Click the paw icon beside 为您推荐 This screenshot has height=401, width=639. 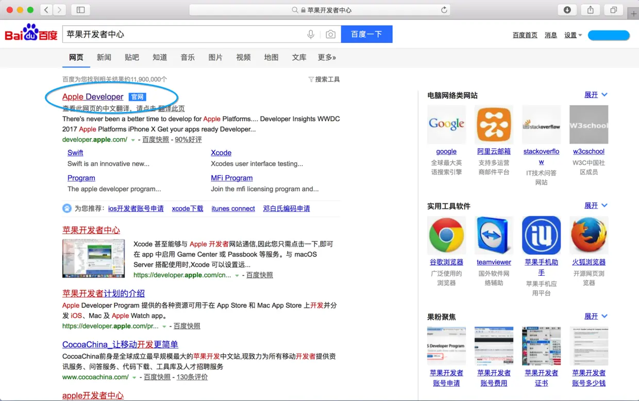tap(67, 208)
